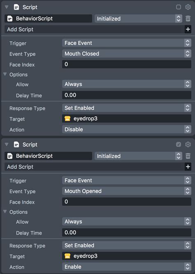This screenshot has height=274, width=195.
Task: Delete the first BehaviorScript via trash icon
Action: tap(188, 19)
